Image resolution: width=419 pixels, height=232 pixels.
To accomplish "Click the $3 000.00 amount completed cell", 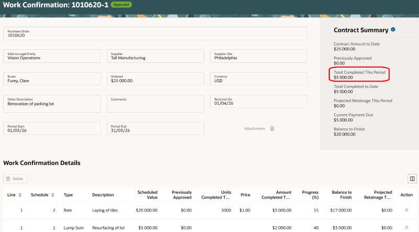I will pos(282,211).
